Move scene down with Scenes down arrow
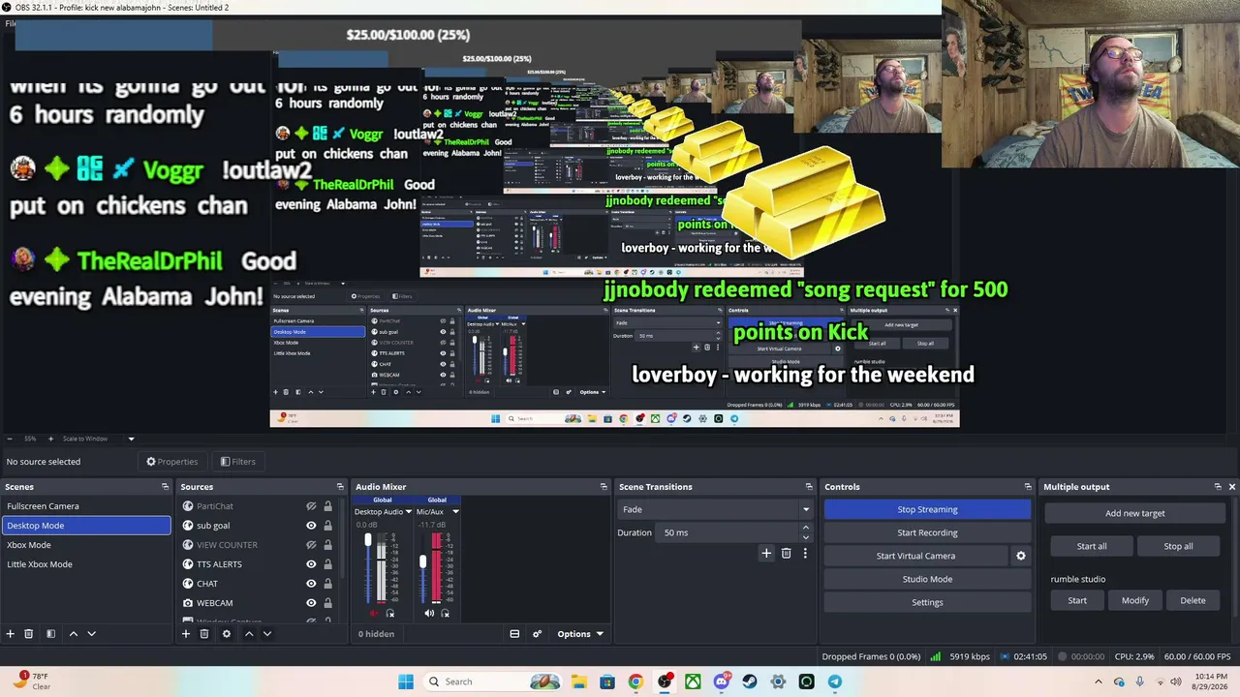 point(91,634)
